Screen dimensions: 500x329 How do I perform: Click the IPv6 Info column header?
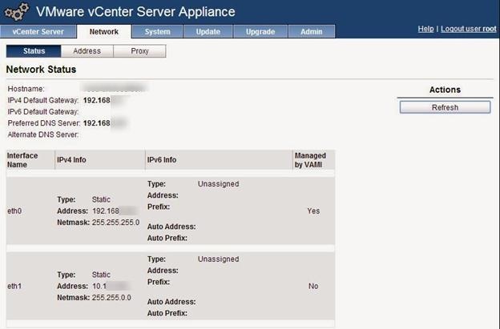pos(162,160)
